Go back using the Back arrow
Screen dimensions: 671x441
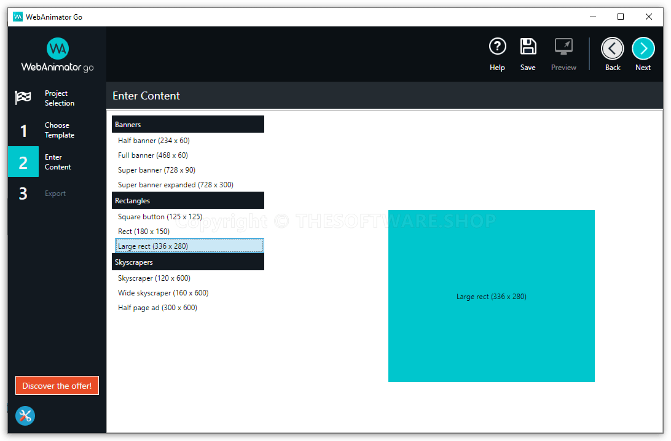612,49
